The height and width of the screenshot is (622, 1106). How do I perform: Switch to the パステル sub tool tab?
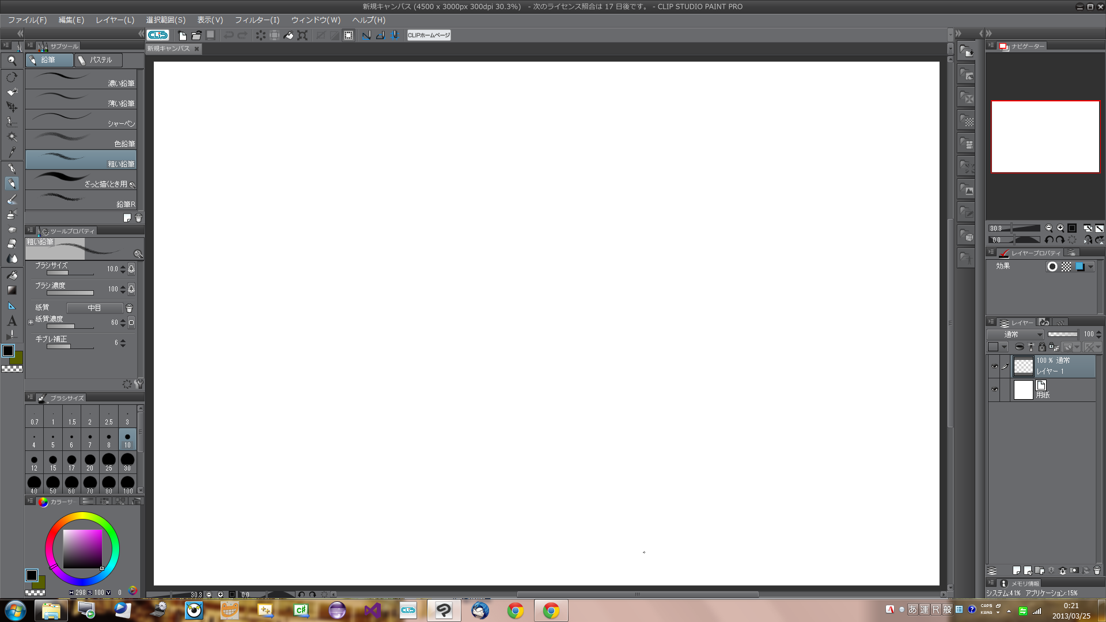100,60
